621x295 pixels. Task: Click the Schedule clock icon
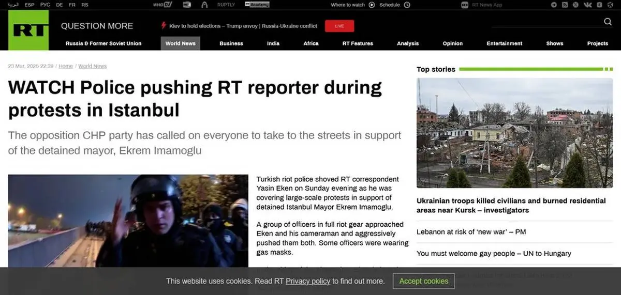(407, 5)
